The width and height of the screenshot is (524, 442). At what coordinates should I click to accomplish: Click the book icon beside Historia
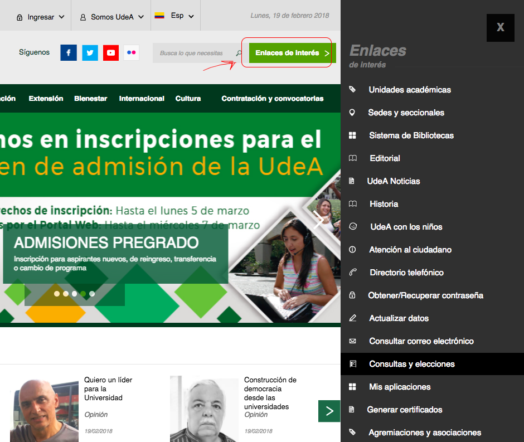point(352,204)
